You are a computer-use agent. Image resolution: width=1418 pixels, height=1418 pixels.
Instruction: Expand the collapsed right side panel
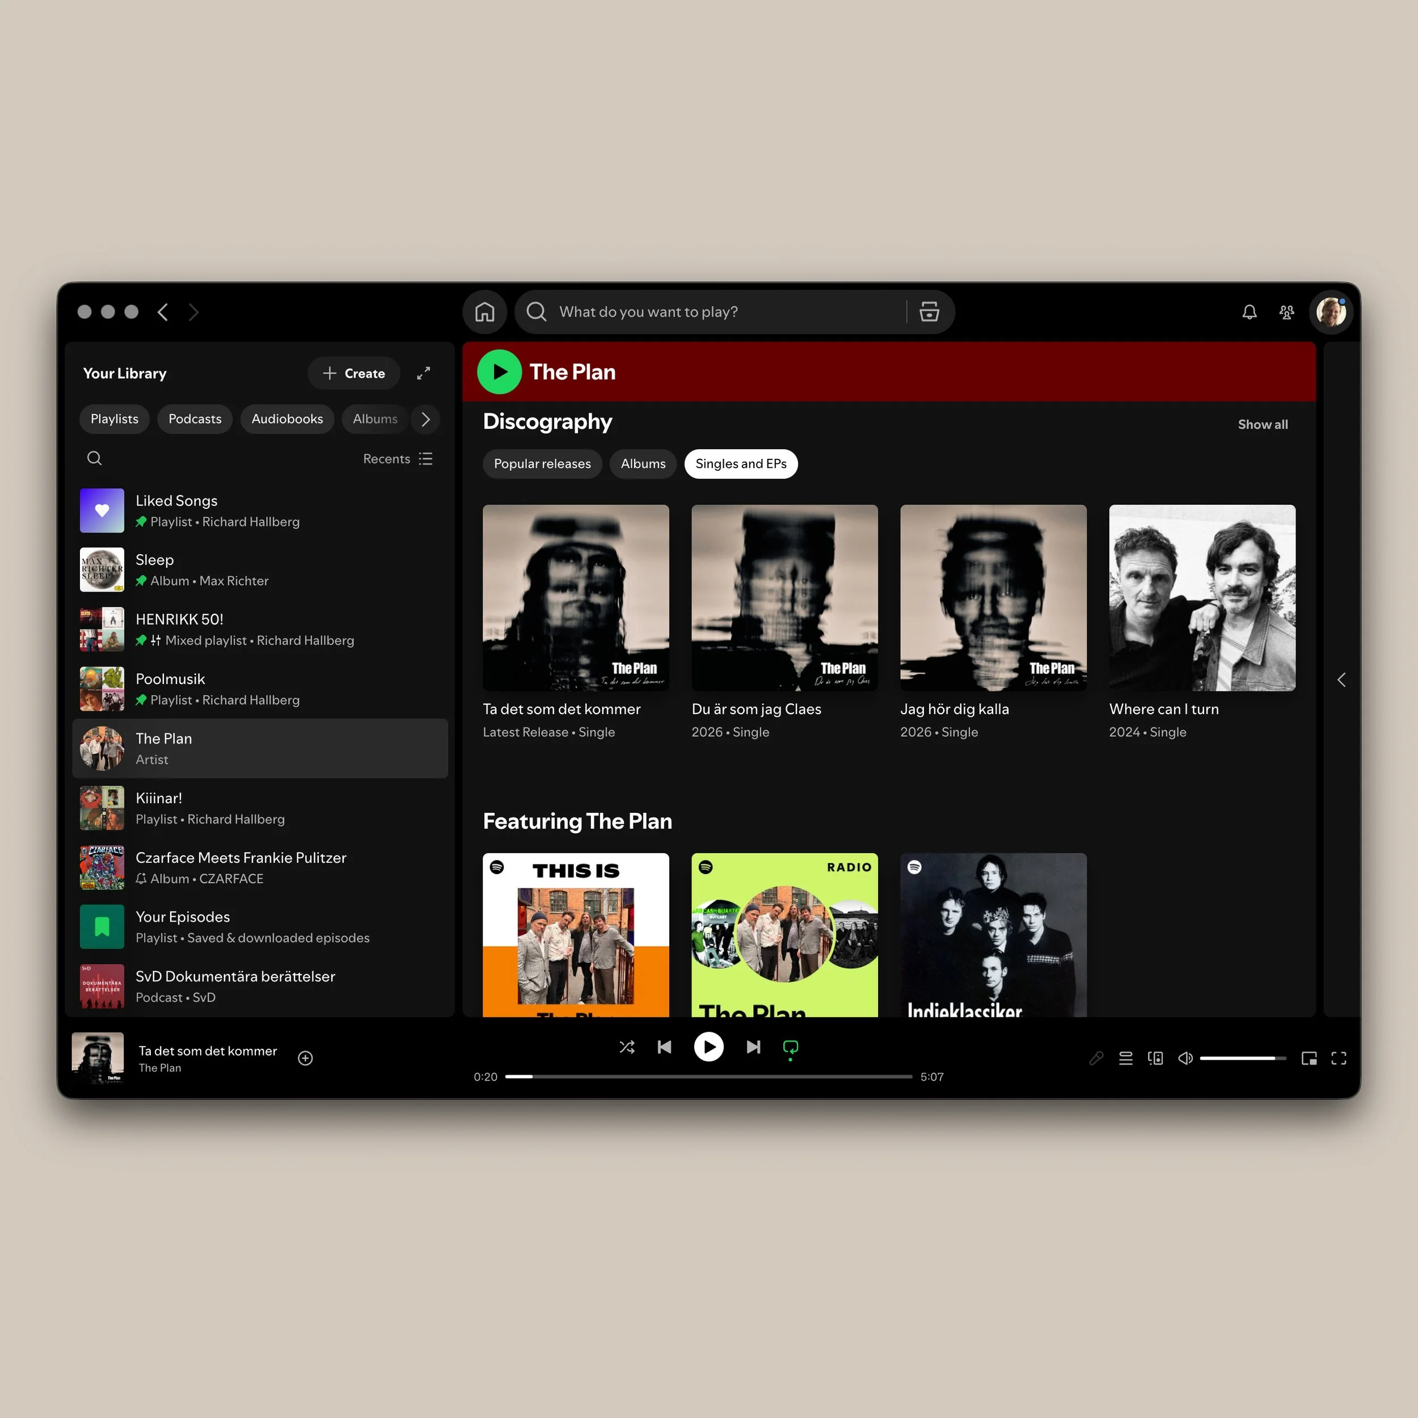click(1341, 680)
